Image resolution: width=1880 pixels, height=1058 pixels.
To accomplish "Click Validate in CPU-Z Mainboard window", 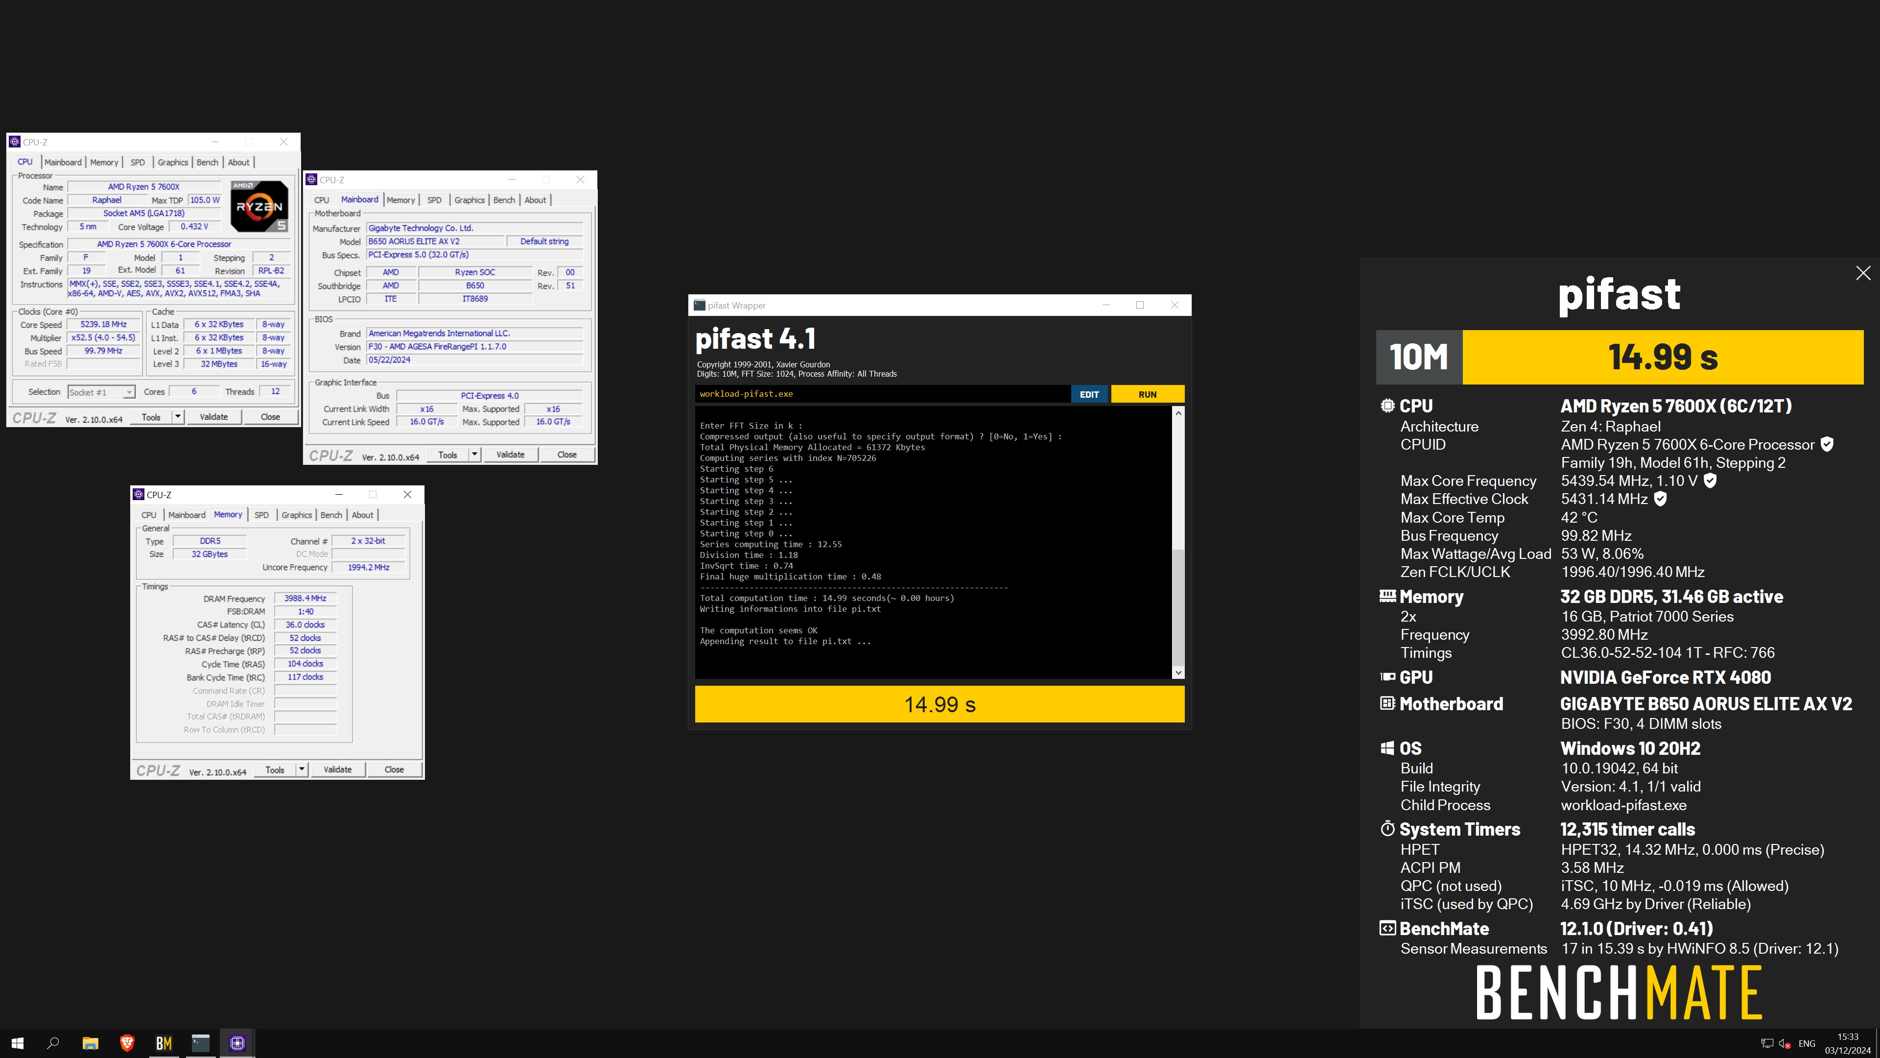I will tap(510, 454).
